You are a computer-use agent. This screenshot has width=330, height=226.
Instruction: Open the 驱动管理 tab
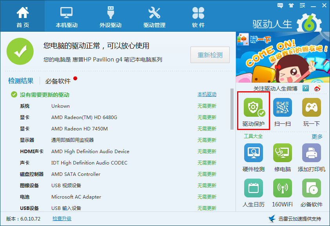pyautogui.click(x=154, y=17)
